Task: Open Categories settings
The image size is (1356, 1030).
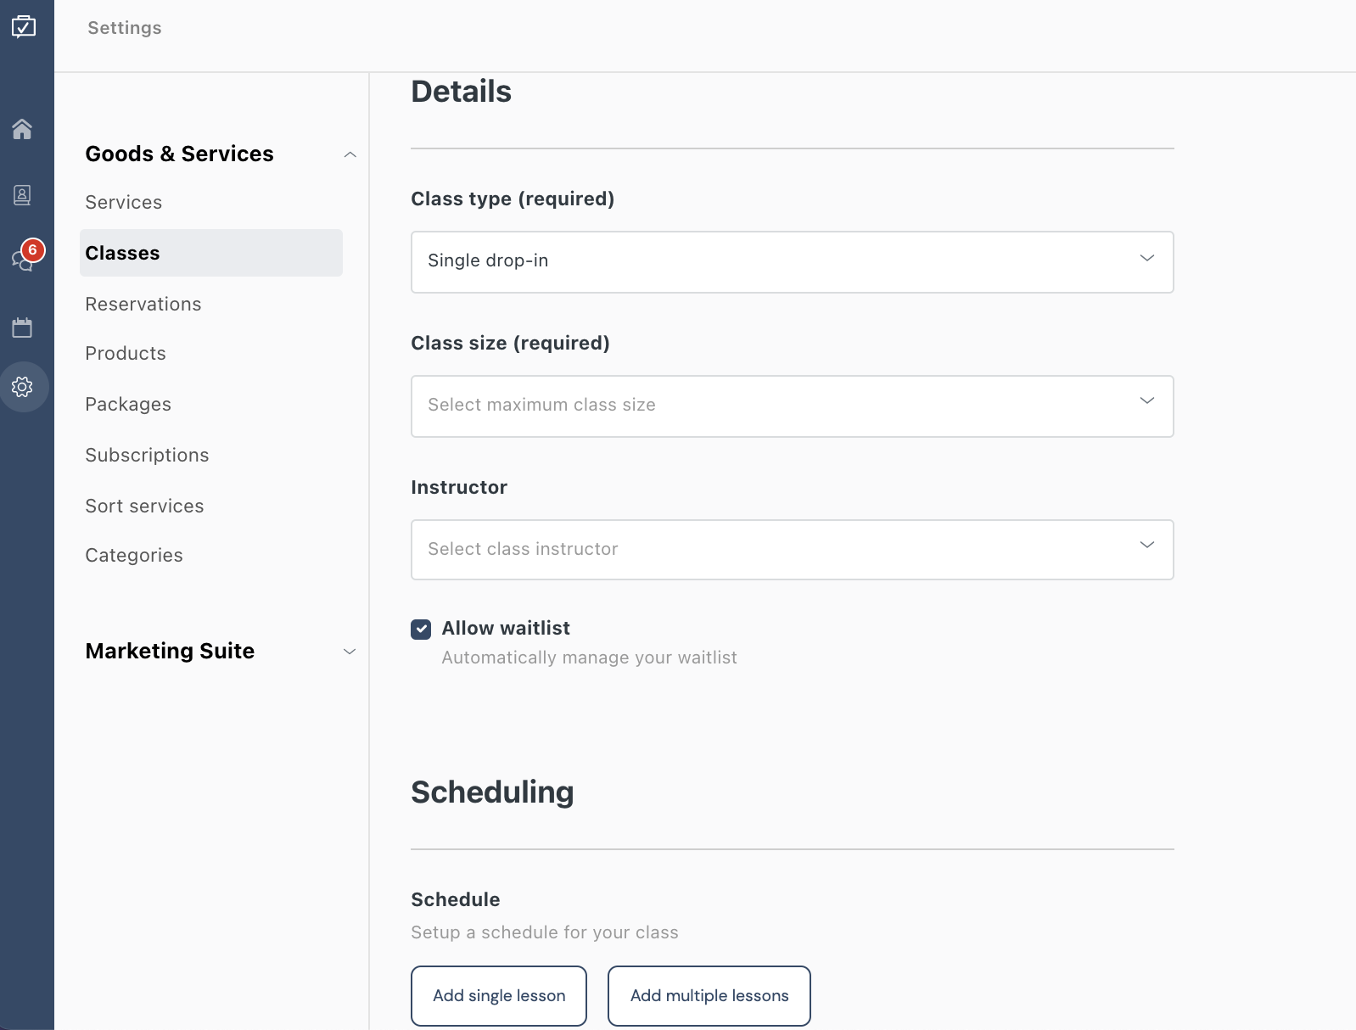Action: (134, 555)
